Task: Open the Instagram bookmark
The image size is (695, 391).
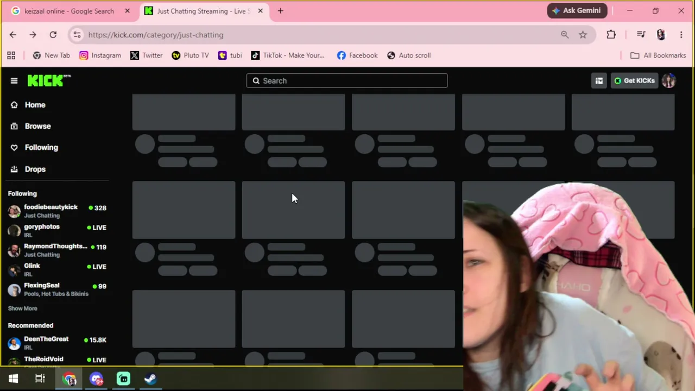Action: click(100, 55)
